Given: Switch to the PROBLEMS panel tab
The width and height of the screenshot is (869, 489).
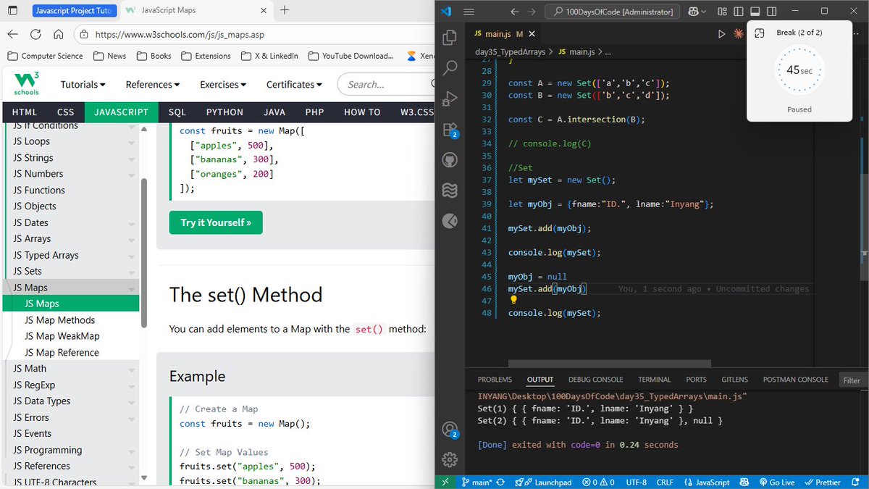Looking at the screenshot, I should 495,380.
